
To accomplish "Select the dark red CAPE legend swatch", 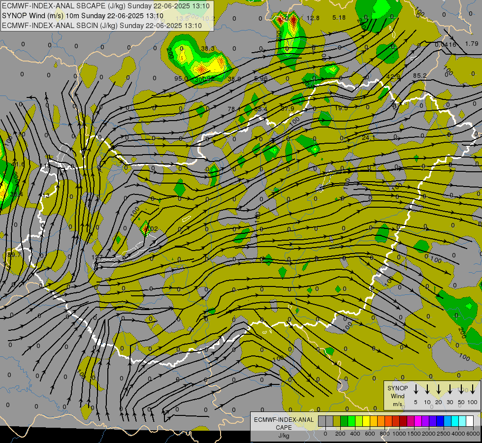I will click(403, 421).
